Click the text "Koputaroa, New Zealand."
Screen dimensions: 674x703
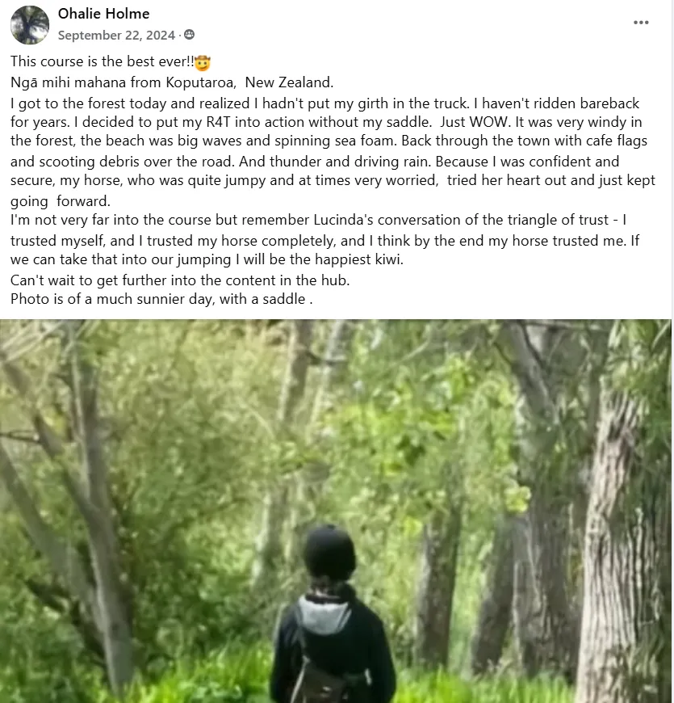coord(249,82)
